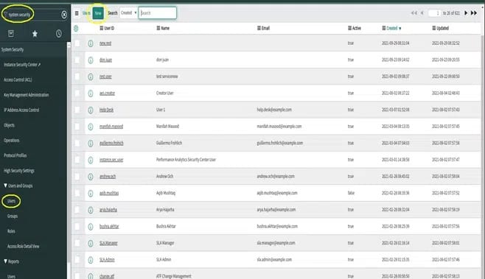The width and height of the screenshot is (485, 279).
Task: Preview the instance.sec.user record via info icon
Action: (x=91, y=160)
